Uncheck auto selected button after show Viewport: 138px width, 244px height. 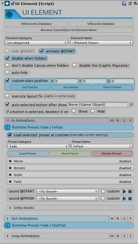tap(7, 105)
